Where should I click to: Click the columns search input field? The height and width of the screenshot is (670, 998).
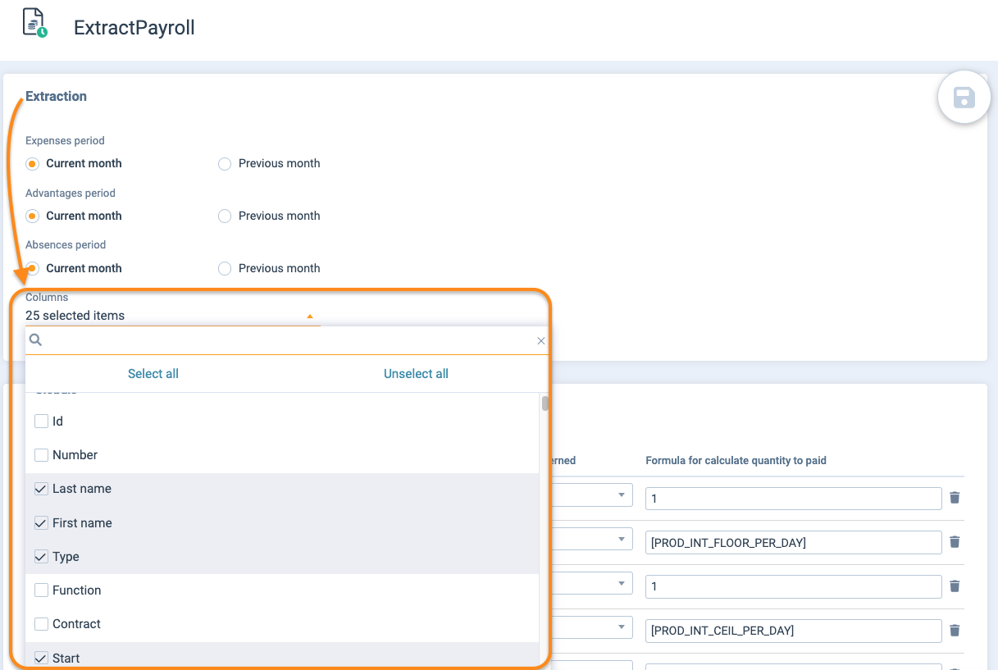(287, 340)
